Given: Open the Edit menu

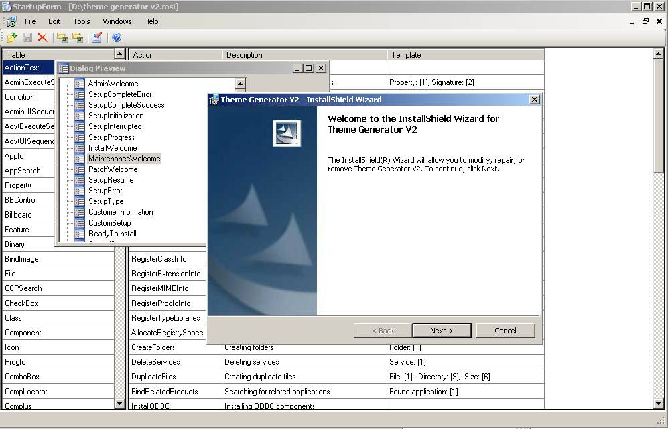Looking at the screenshot, I should 54,21.
